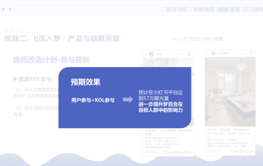Click the 预计在小红书平台达到57万曝光量 text
Image resolution: width=263 pixels, height=166 pixels.
click(161, 95)
